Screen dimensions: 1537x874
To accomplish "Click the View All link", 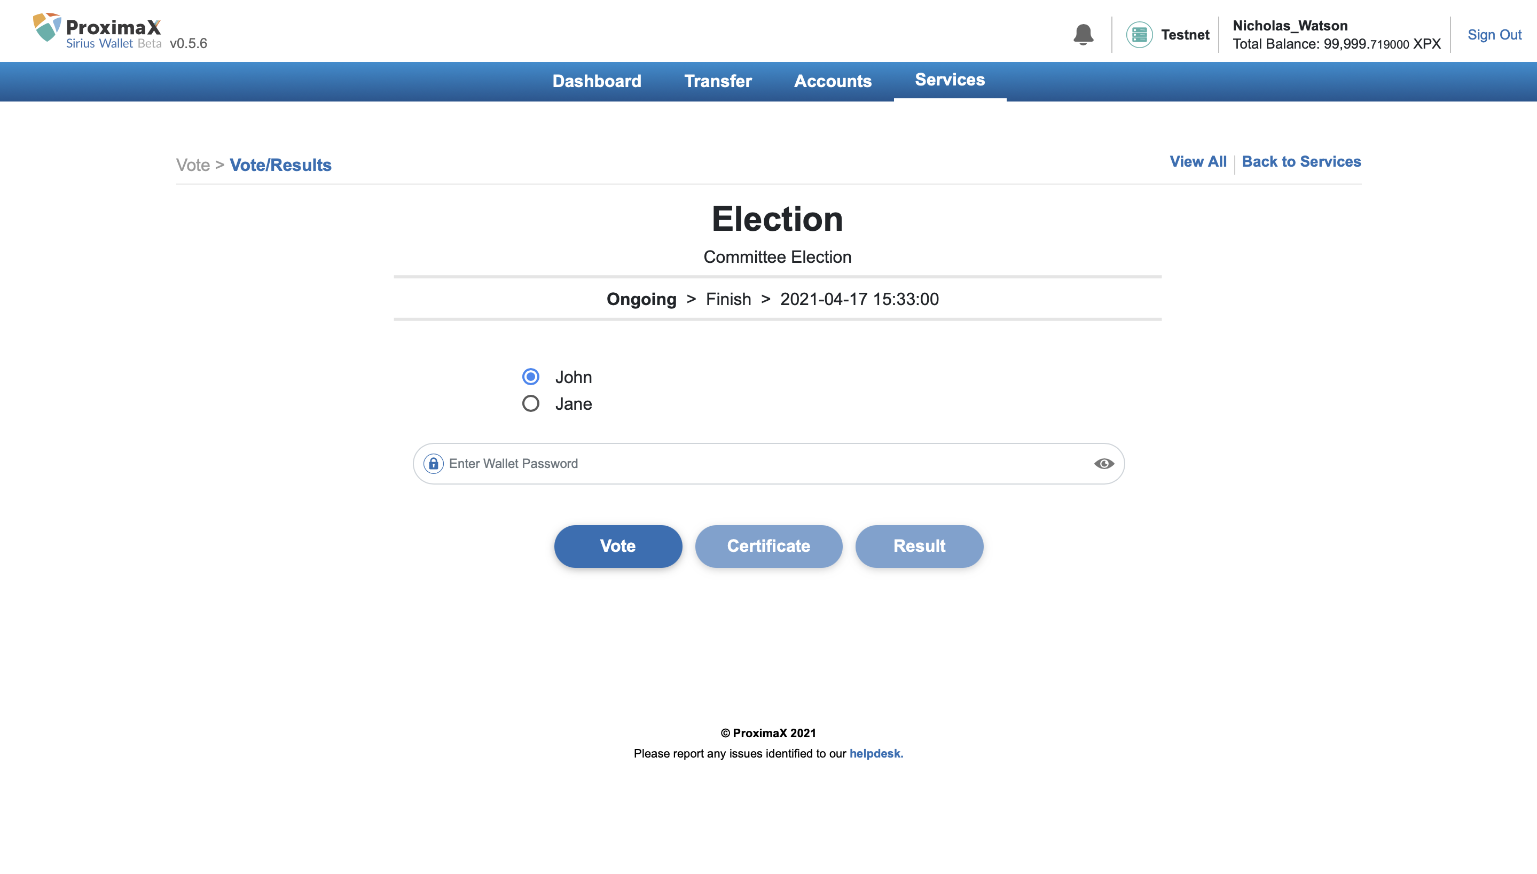I will pyautogui.click(x=1197, y=161).
